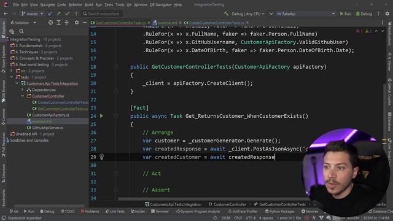
Task: Open the Git menu
Action: (x=129, y=5)
